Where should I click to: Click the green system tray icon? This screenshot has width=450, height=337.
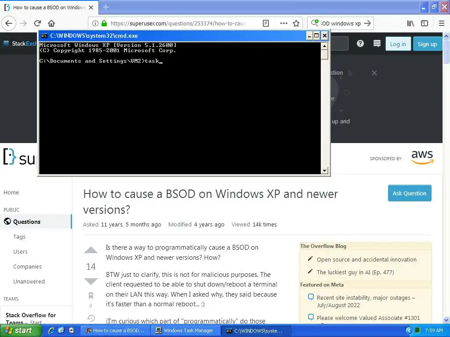(x=417, y=330)
